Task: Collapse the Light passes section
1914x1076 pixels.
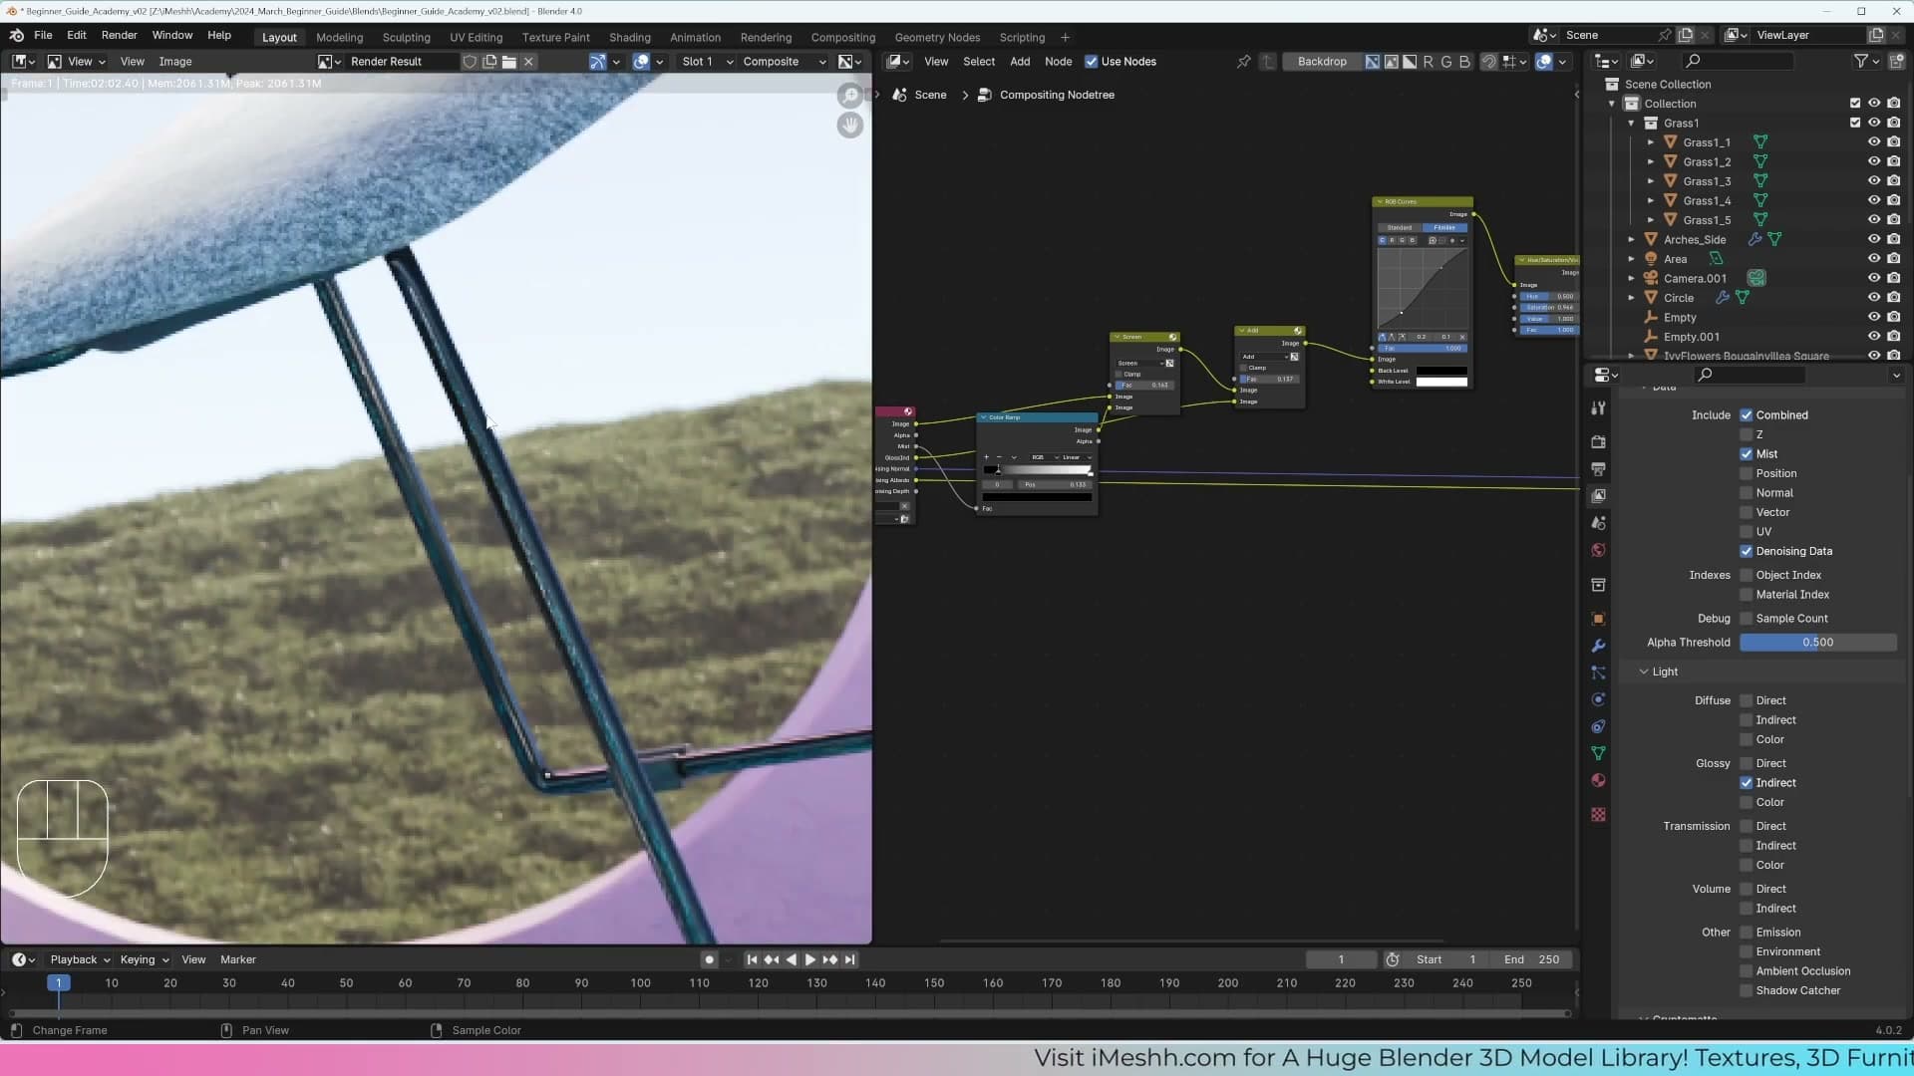Action: 1644,672
